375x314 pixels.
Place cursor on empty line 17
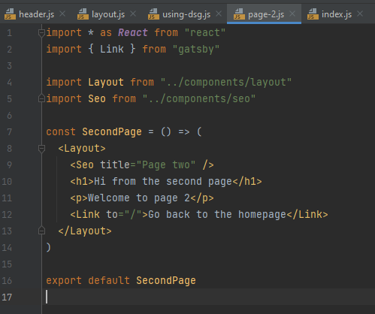[x=208, y=297]
